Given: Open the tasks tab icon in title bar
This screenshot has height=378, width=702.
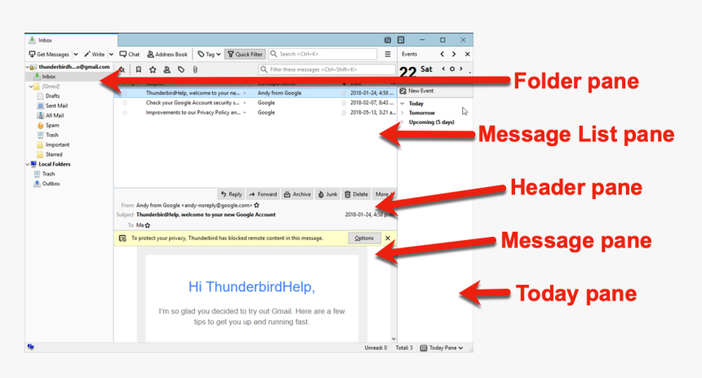Looking at the screenshot, I should pos(401,40).
